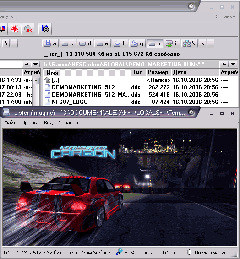Click the red splat toolbar icon

click(15, 29)
